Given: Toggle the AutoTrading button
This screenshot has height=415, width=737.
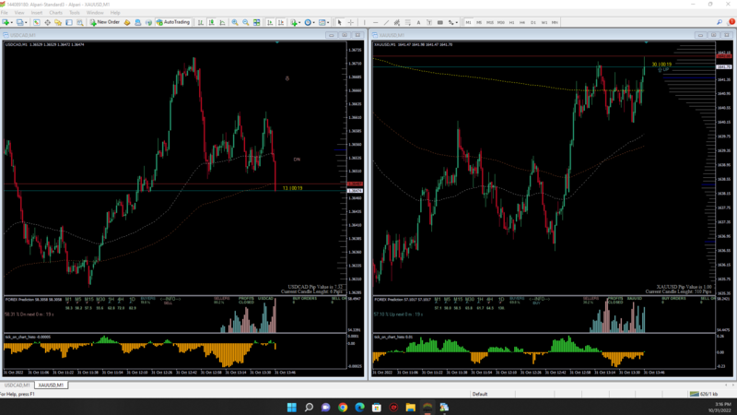Looking at the screenshot, I should (173, 22).
